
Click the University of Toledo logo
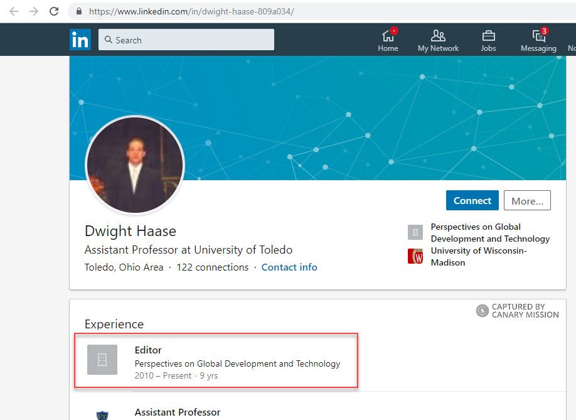pyautogui.click(x=102, y=414)
